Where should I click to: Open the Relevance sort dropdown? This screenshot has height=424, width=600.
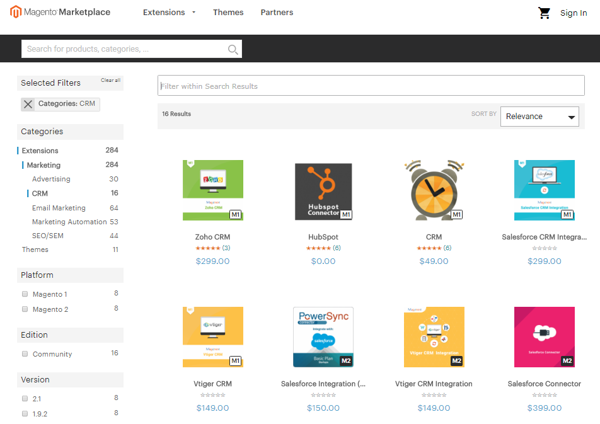539,117
